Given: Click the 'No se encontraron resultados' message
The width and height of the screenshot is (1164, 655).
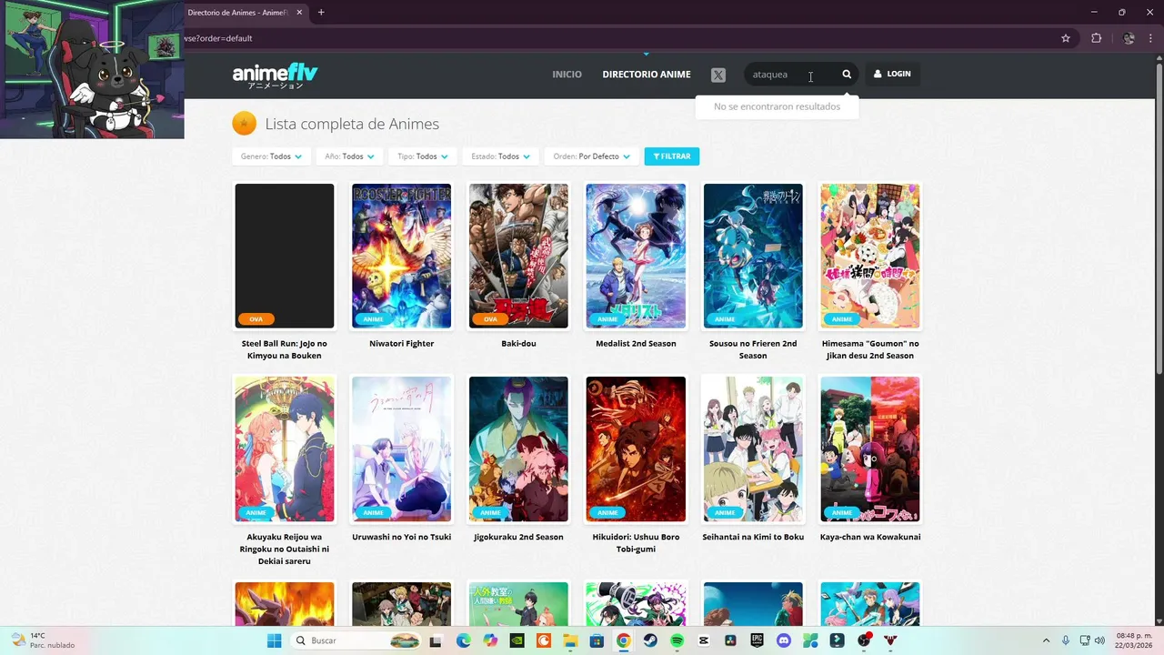Looking at the screenshot, I should coord(777,106).
